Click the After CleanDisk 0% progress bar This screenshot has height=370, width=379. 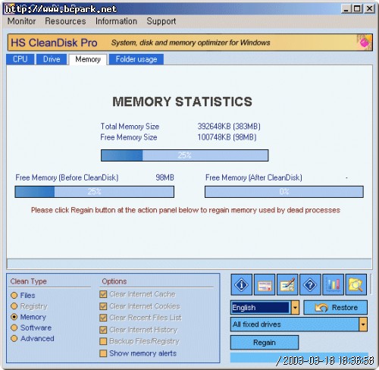[284, 192]
